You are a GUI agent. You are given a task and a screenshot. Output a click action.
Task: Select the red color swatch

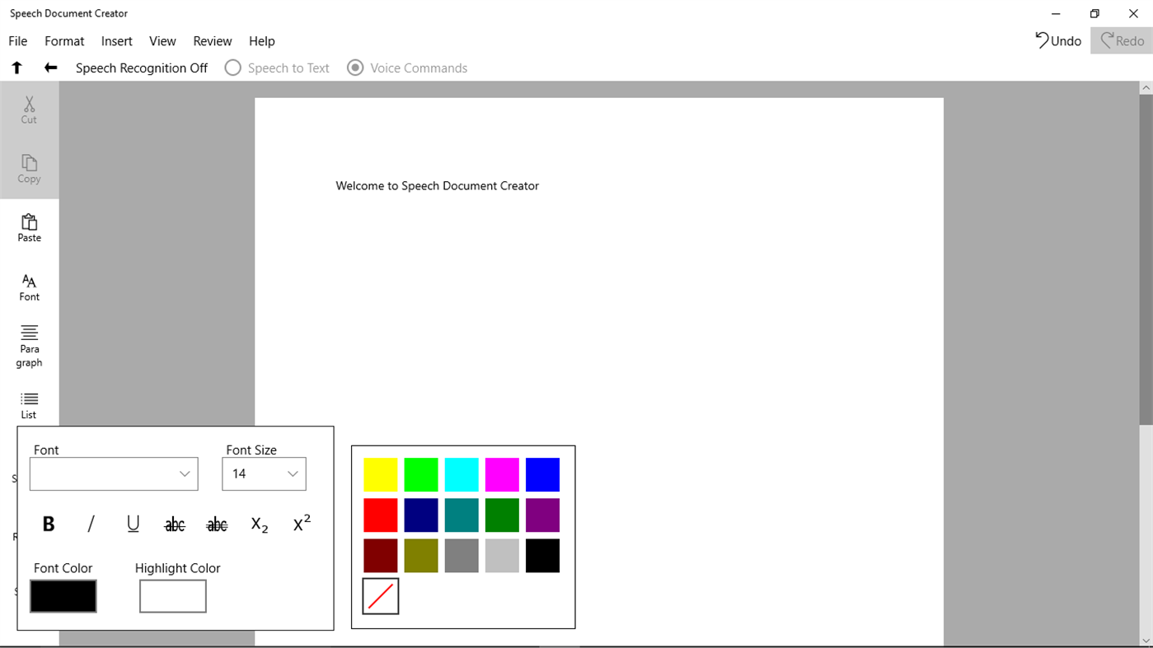(x=380, y=515)
